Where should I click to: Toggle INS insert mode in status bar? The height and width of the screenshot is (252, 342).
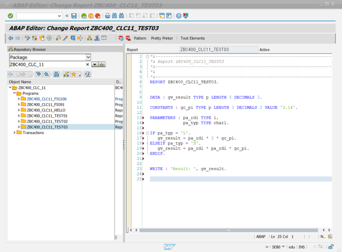coord(301,247)
